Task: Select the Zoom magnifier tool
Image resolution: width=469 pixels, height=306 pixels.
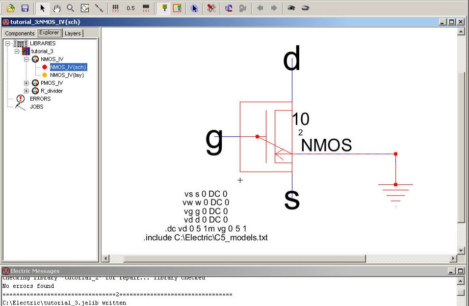Action: pos(70,8)
